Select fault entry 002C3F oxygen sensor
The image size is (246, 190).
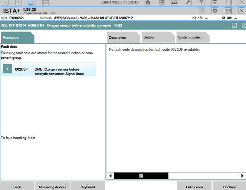pos(49,69)
